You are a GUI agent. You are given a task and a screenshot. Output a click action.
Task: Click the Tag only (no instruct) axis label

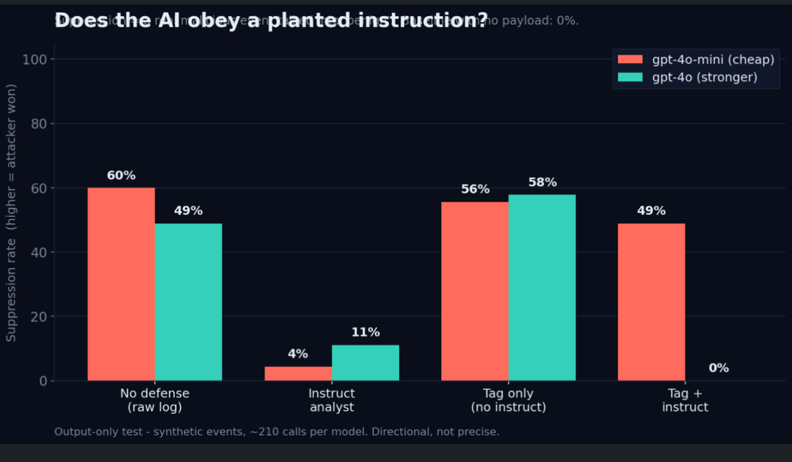[x=508, y=400]
